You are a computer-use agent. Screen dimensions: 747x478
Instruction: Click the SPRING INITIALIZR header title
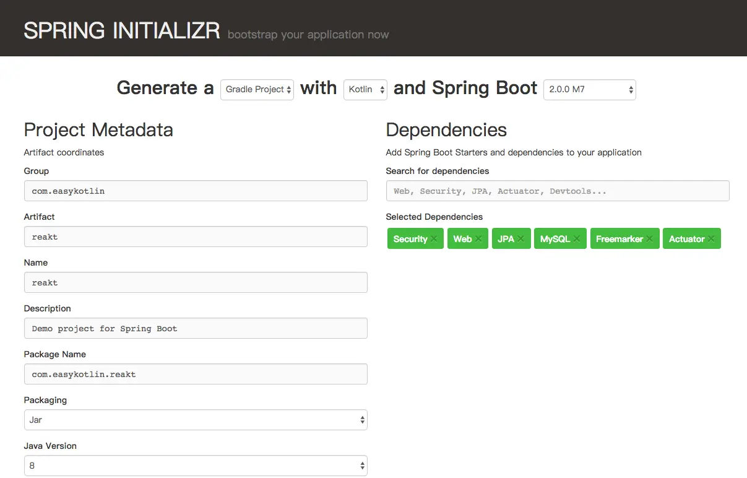pos(122,30)
